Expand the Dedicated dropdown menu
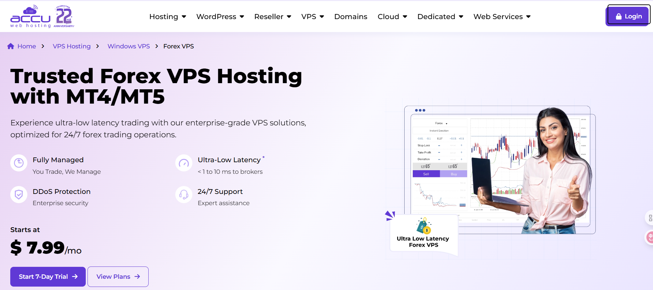653x290 pixels. point(440,16)
